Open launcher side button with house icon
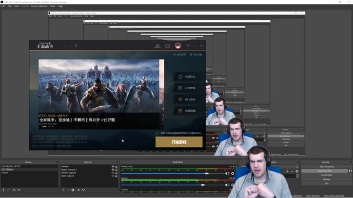The width and height of the screenshot is (353, 198). click(189, 77)
